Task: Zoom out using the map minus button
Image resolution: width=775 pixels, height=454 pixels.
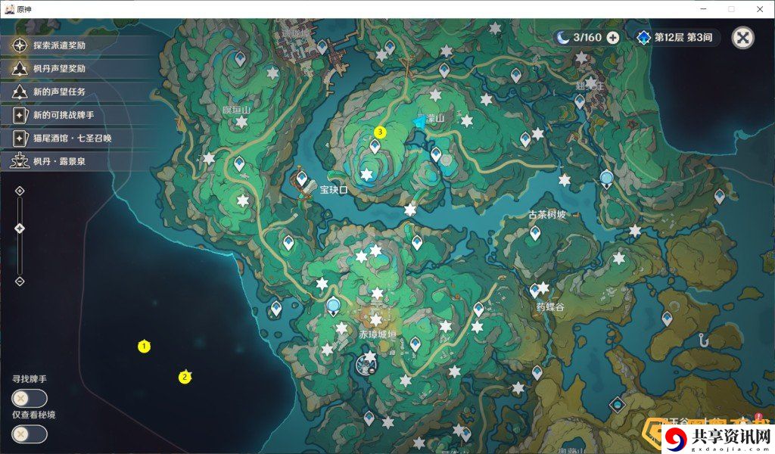Action: pos(20,281)
